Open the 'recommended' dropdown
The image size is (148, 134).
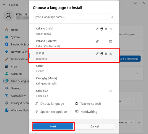(127, 122)
